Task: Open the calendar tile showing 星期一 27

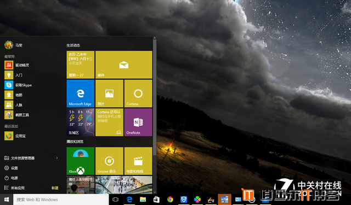Action: 81,65
